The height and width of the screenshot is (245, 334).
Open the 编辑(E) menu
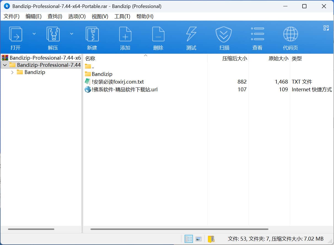click(34, 16)
